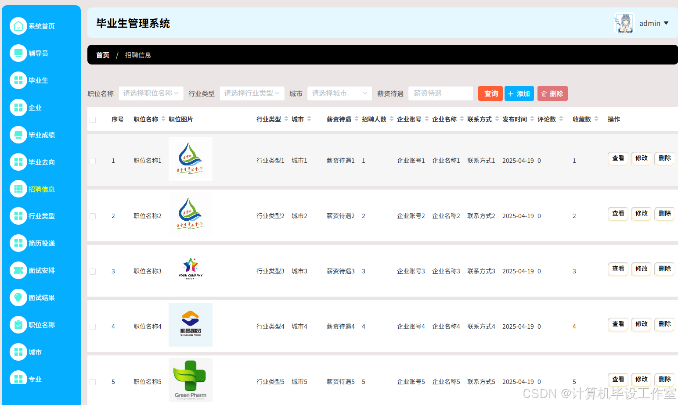The image size is (678, 405).
Task: Sort by 发布时间 column arrows
Action: click(532, 119)
